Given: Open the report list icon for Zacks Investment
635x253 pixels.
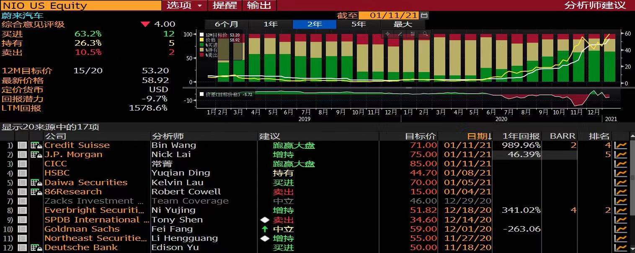Looking at the screenshot, I should click(x=22, y=201).
